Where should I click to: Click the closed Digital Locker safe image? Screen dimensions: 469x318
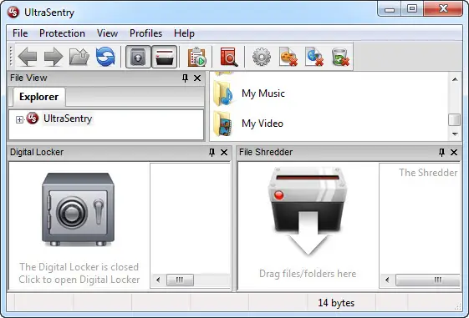point(78,209)
